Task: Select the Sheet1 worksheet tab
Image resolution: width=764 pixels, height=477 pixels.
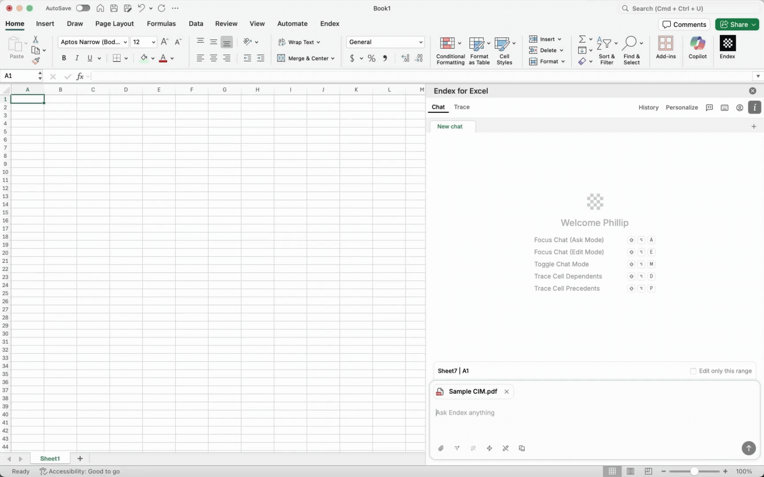Action: tap(50, 459)
